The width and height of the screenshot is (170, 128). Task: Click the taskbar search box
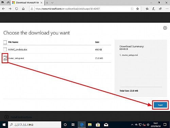tap(35, 125)
